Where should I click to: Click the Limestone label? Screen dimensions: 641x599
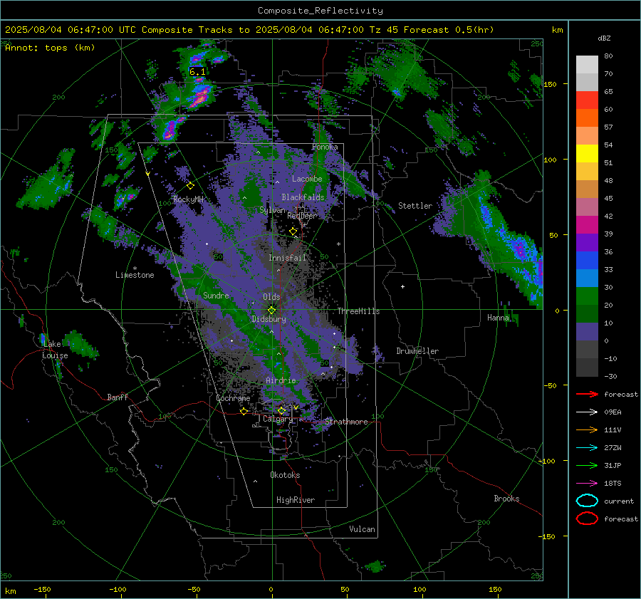click(135, 275)
